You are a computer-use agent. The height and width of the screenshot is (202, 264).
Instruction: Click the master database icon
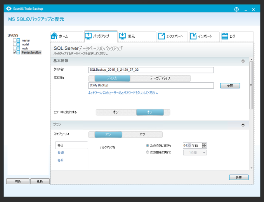tap(18, 40)
